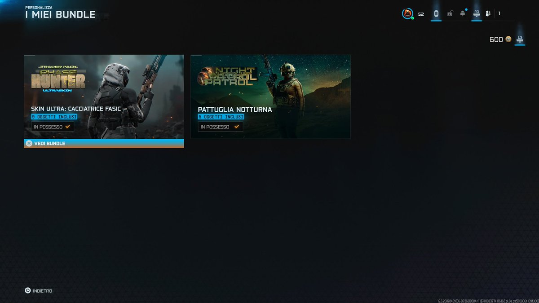
Task: Open the social party icon
Action: tap(488, 14)
